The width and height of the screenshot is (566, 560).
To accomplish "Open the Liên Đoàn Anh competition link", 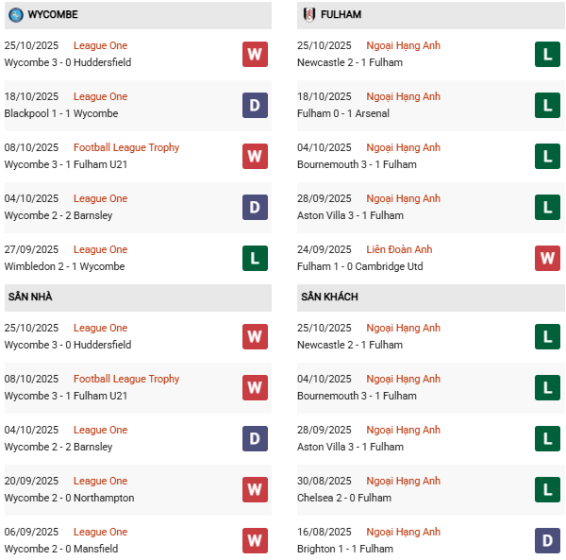I will click(x=399, y=249).
